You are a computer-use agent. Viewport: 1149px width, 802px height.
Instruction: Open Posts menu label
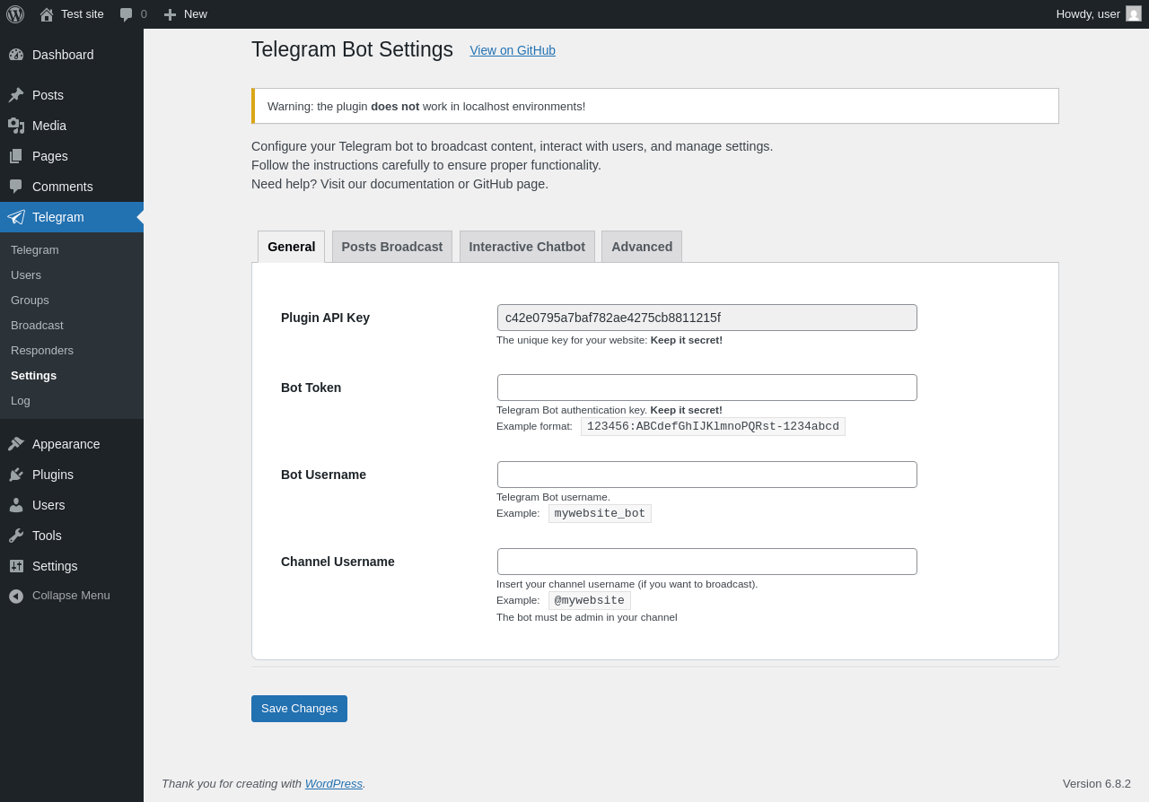click(x=48, y=95)
